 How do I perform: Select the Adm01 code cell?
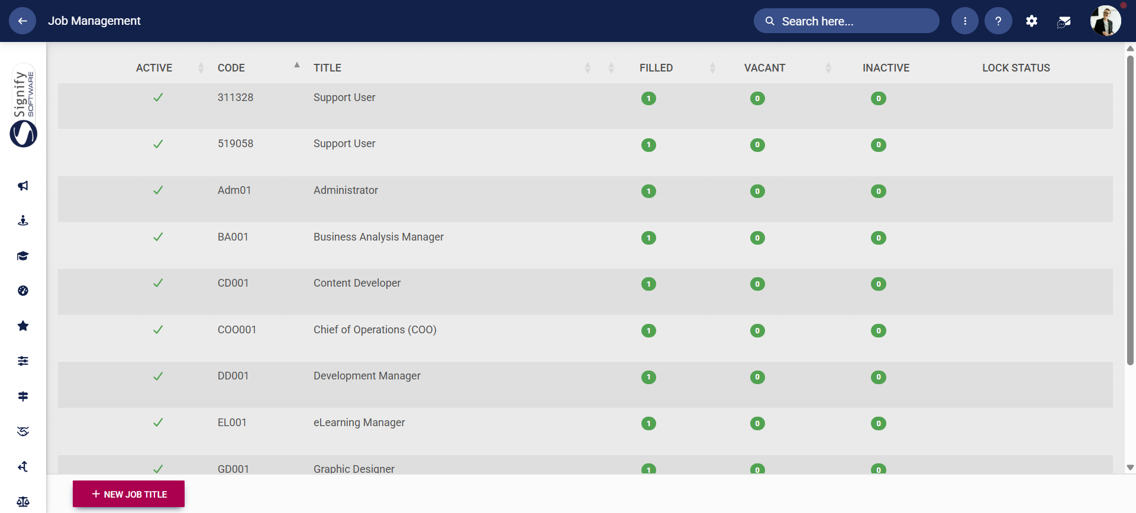tap(234, 190)
